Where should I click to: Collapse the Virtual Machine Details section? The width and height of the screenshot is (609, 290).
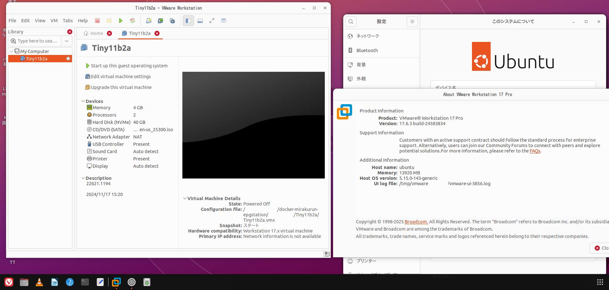click(185, 199)
